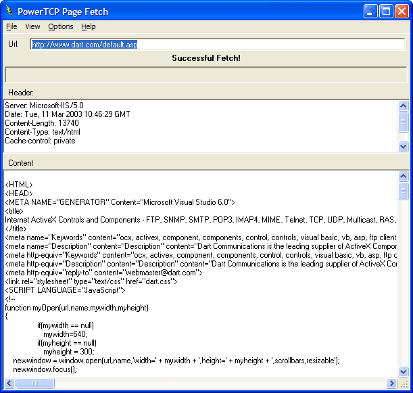Click the 'Server: Microsoft-IIS/5.0' header line

tap(44, 106)
